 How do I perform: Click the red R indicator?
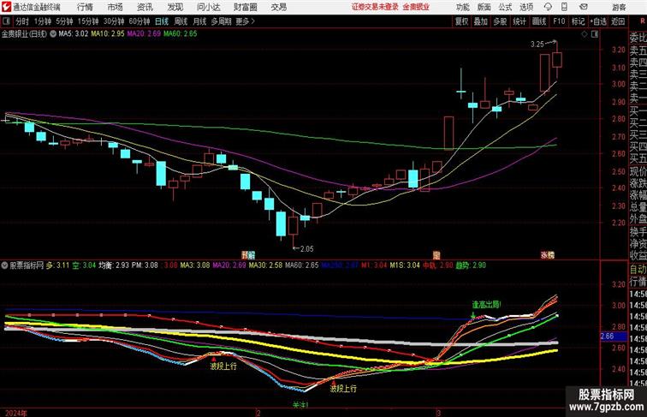pyautogui.click(x=643, y=21)
